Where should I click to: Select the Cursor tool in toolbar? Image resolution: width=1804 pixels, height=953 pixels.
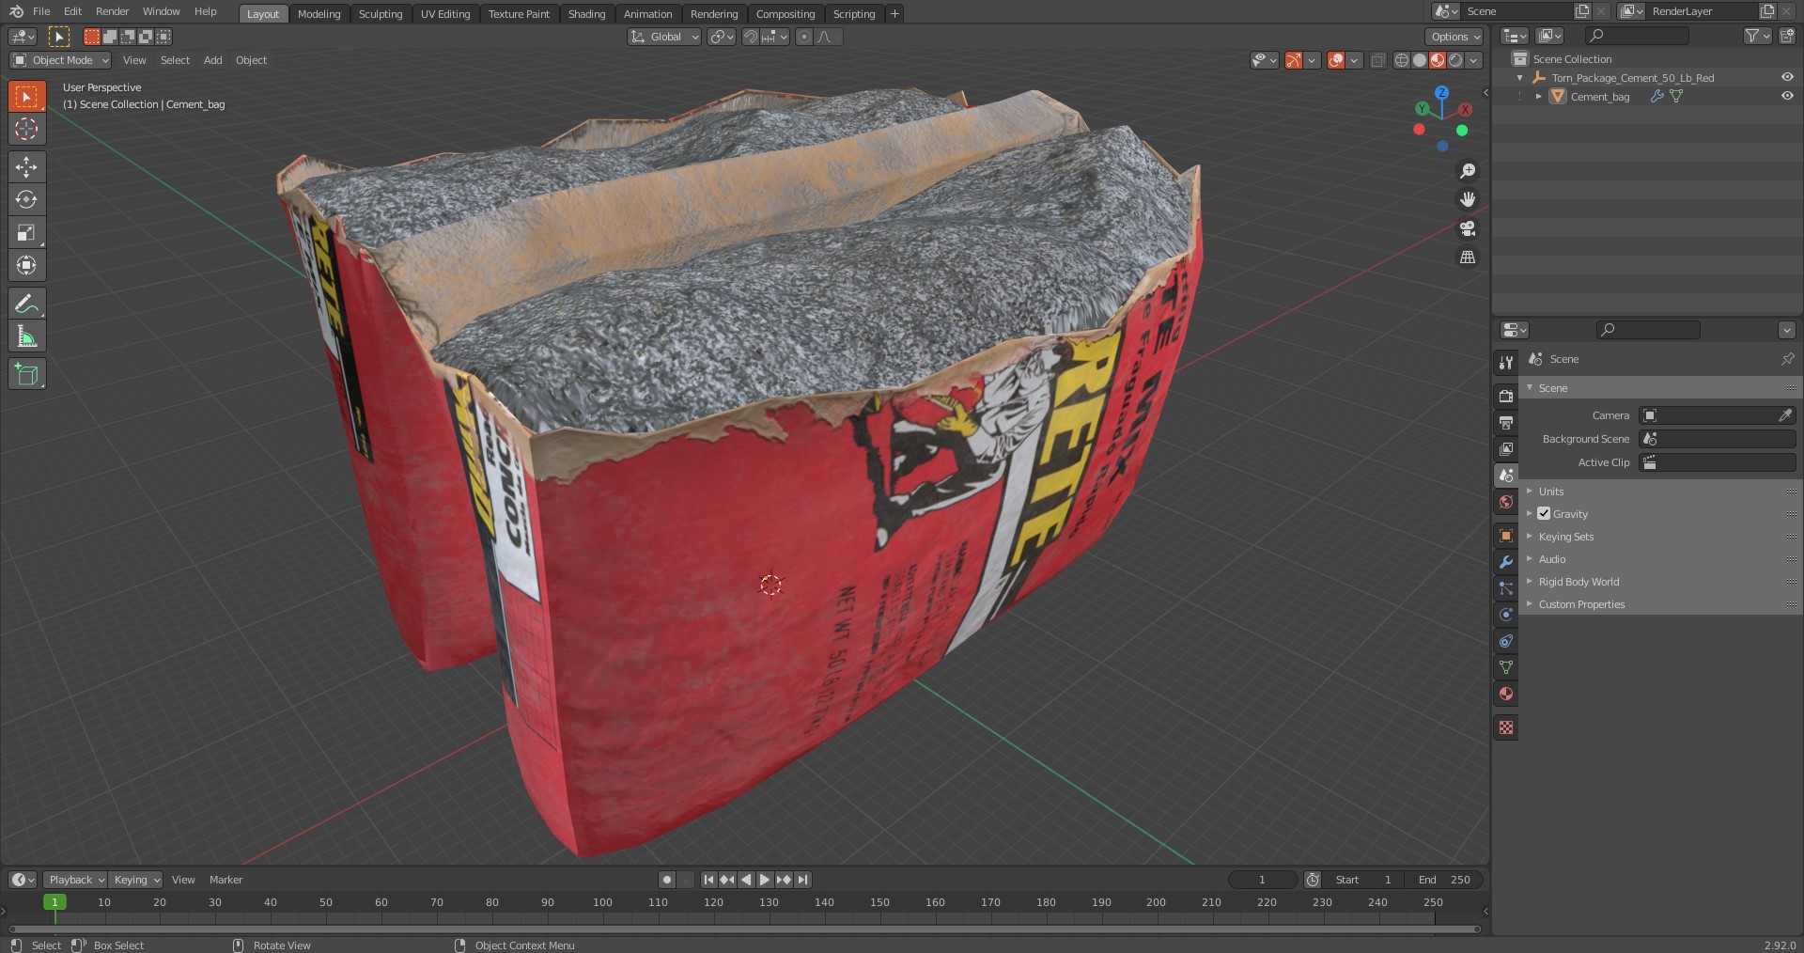(26, 130)
